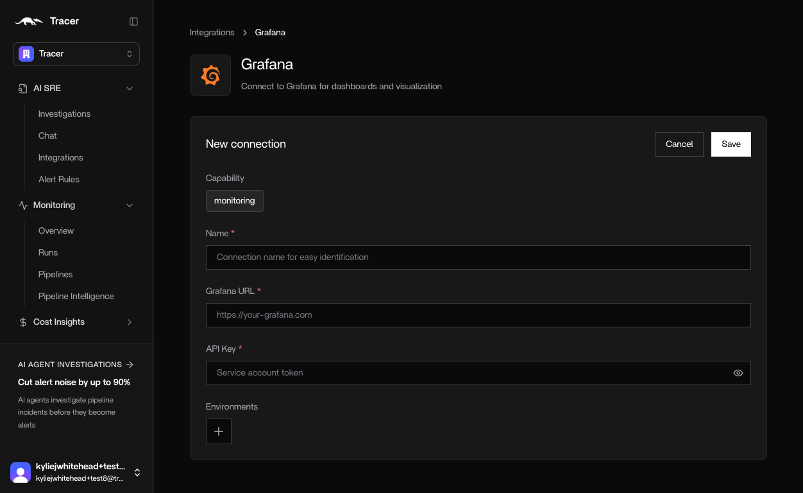Screen dimensions: 803x493
Task: Save the new Grafana connection
Action: point(731,144)
